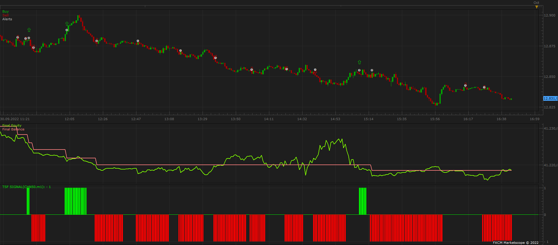Screen dimensions: 558x245
Task: Click the first green TSF signal bar block
Action: click(x=28, y=201)
